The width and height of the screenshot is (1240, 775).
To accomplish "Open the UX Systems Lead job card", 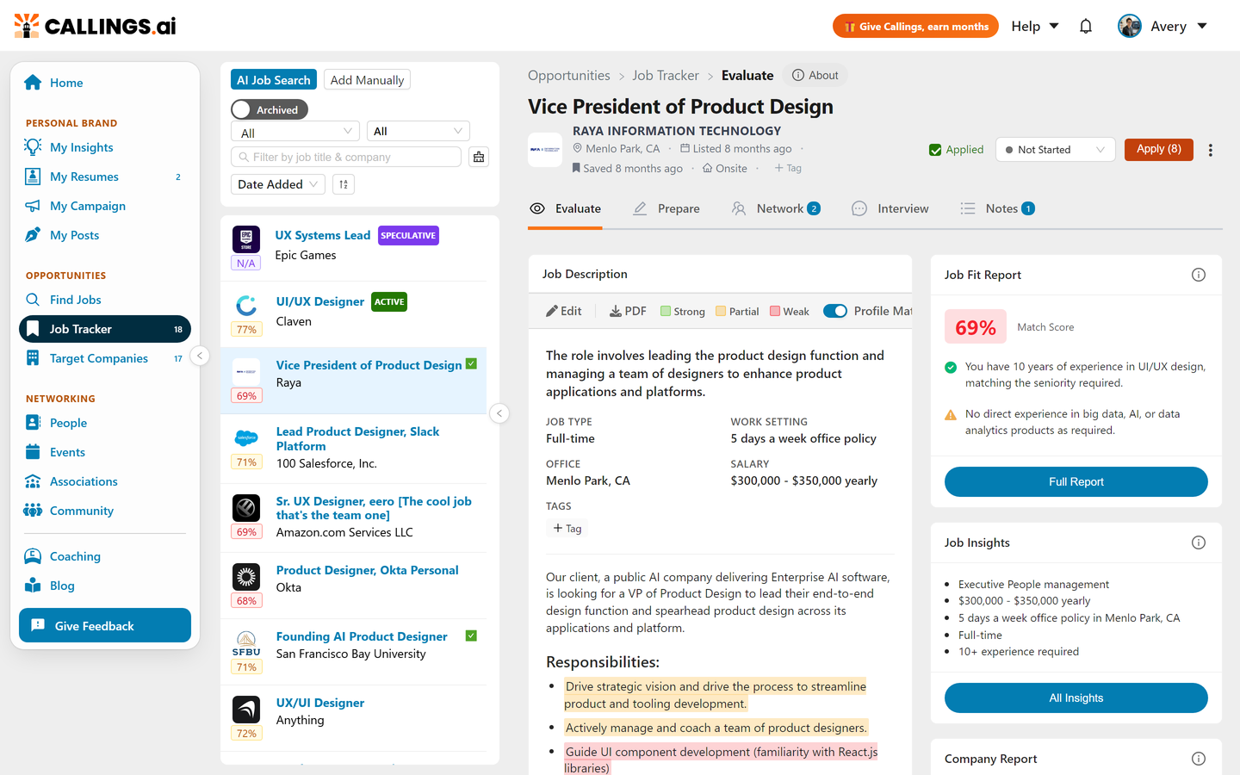I will coord(353,248).
